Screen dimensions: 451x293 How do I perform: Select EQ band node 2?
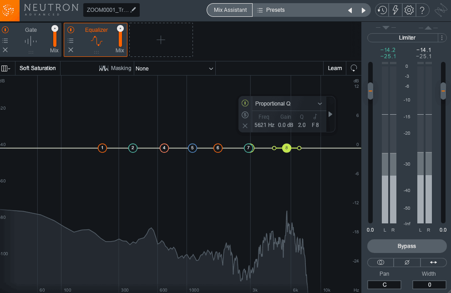click(x=132, y=148)
